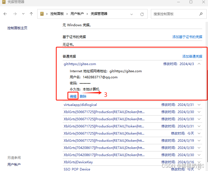Select the git:https://gitee.com credential title
Image resolution: width=208 pixels, height=171 pixels.
[x=80, y=64]
